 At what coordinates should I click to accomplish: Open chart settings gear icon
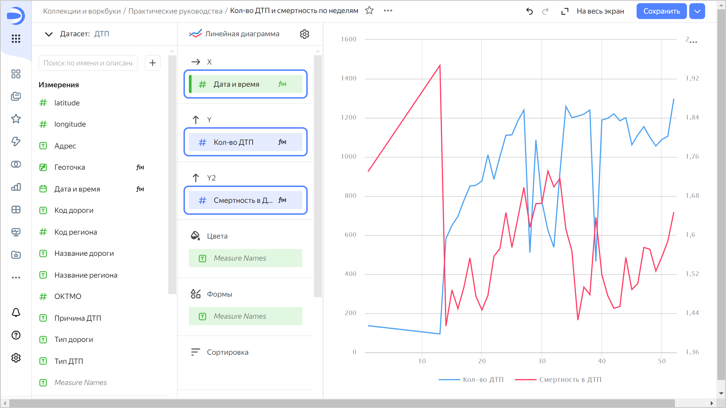point(304,34)
